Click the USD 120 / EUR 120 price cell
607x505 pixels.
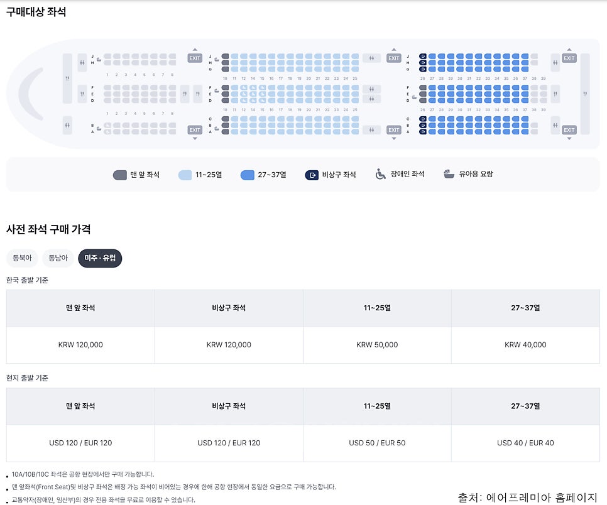pos(80,443)
